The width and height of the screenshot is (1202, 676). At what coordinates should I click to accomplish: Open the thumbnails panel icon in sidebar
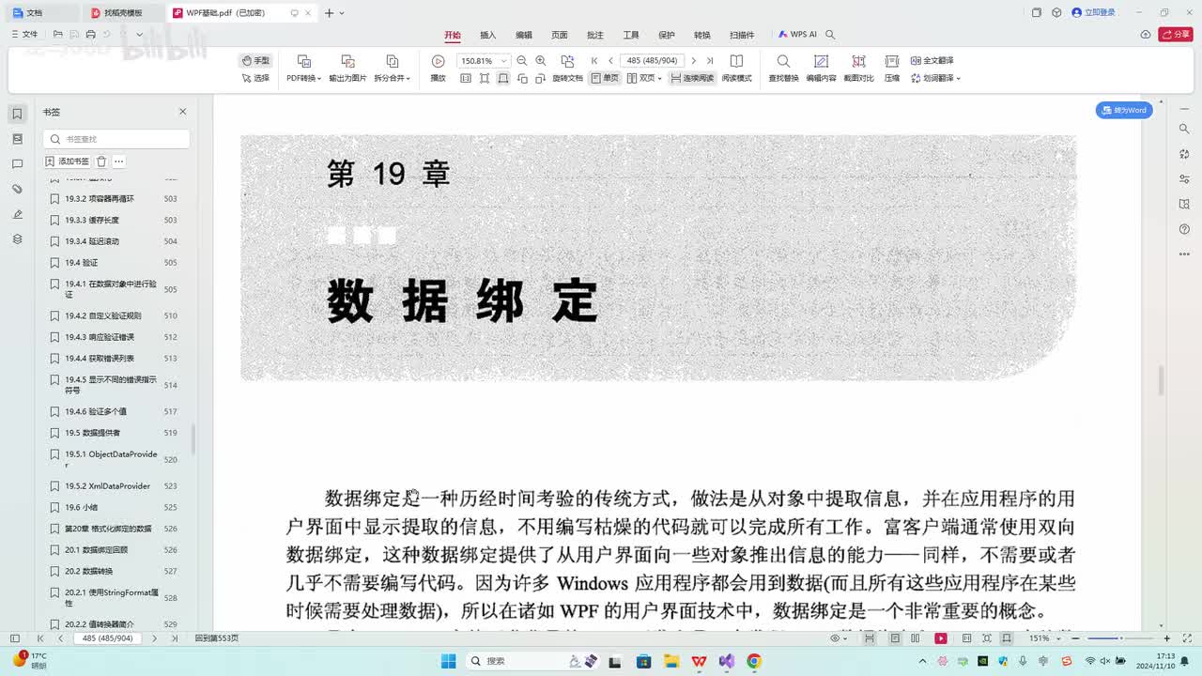coord(17,139)
